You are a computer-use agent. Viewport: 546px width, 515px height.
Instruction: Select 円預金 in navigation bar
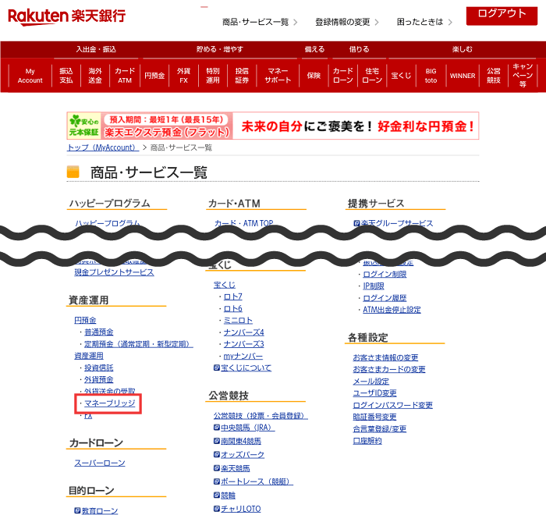(x=154, y=76)
